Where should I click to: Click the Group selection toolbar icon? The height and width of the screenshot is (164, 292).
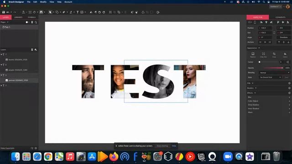(110, 12)
